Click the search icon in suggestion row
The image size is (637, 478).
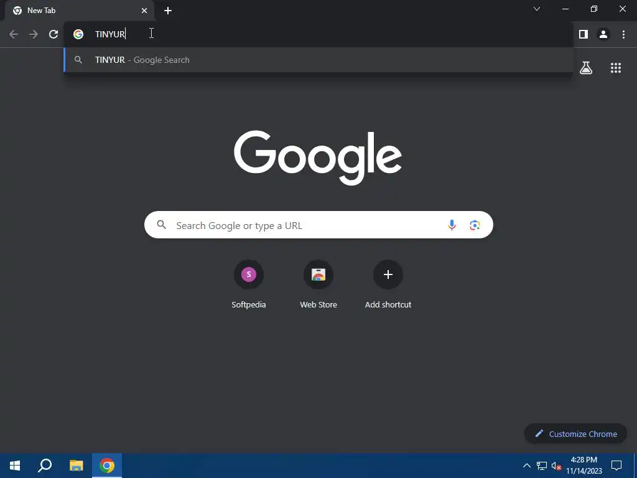click(78, 60)
